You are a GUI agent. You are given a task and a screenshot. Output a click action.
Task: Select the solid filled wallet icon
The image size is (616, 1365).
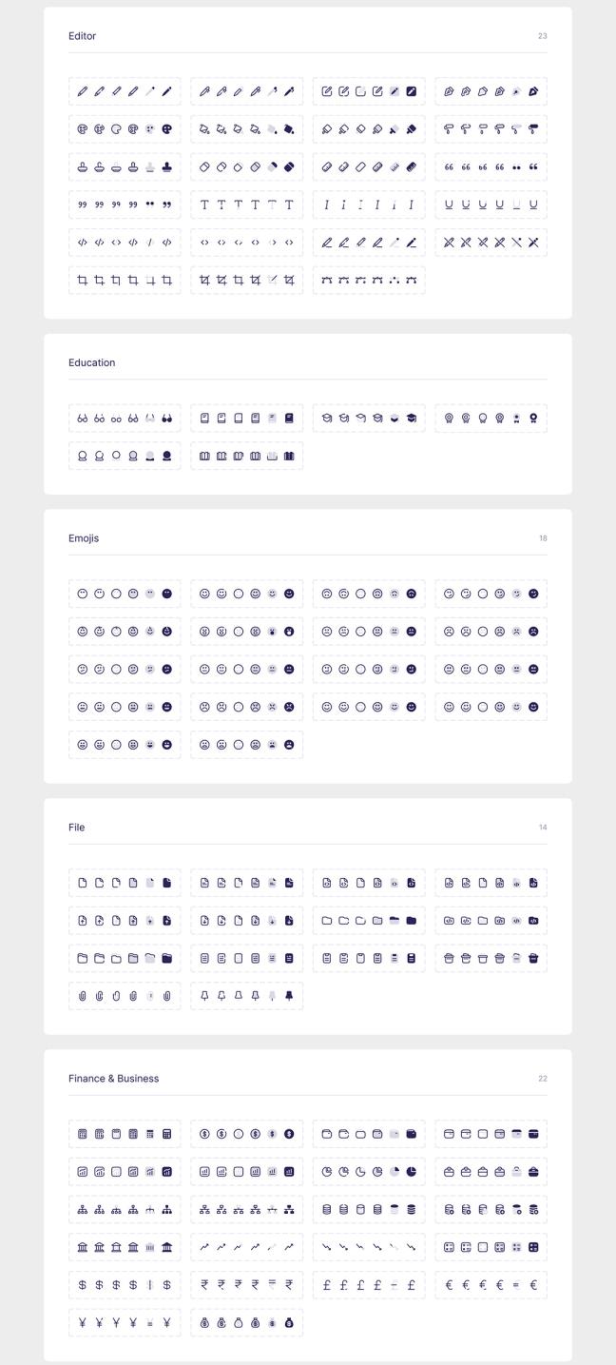click(x=412, y=1134)
